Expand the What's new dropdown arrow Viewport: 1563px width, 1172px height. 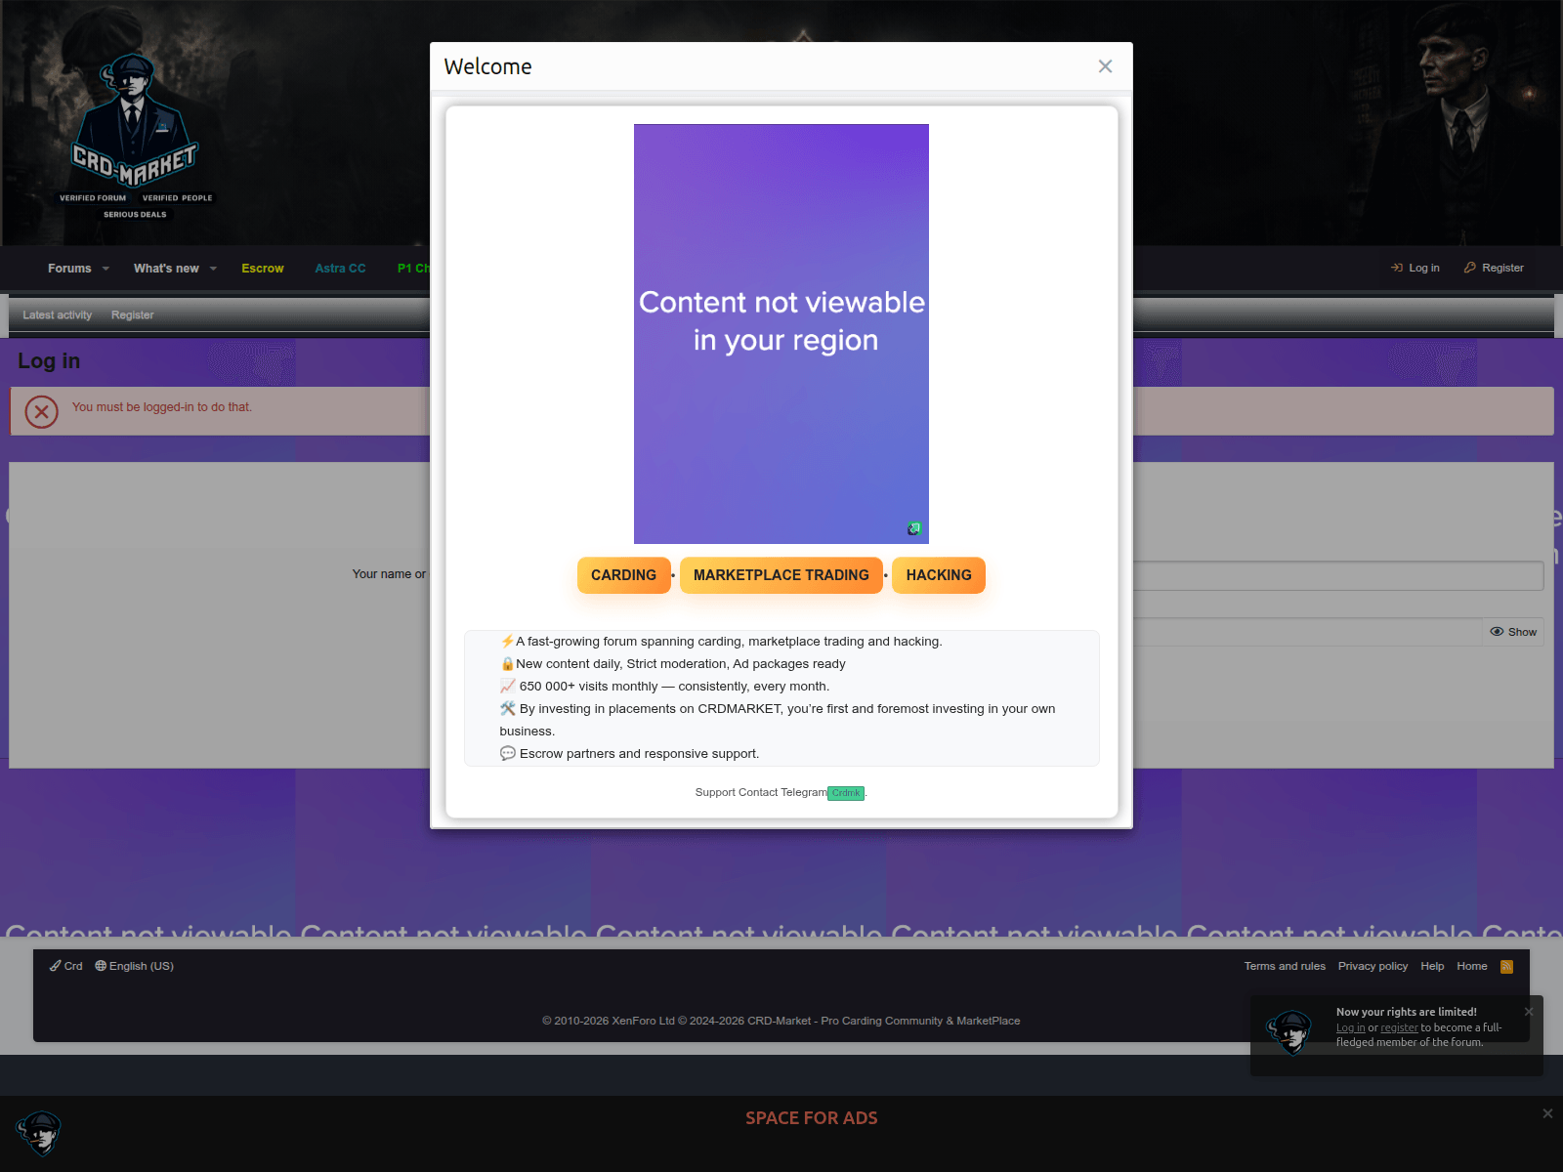point(213,269)
